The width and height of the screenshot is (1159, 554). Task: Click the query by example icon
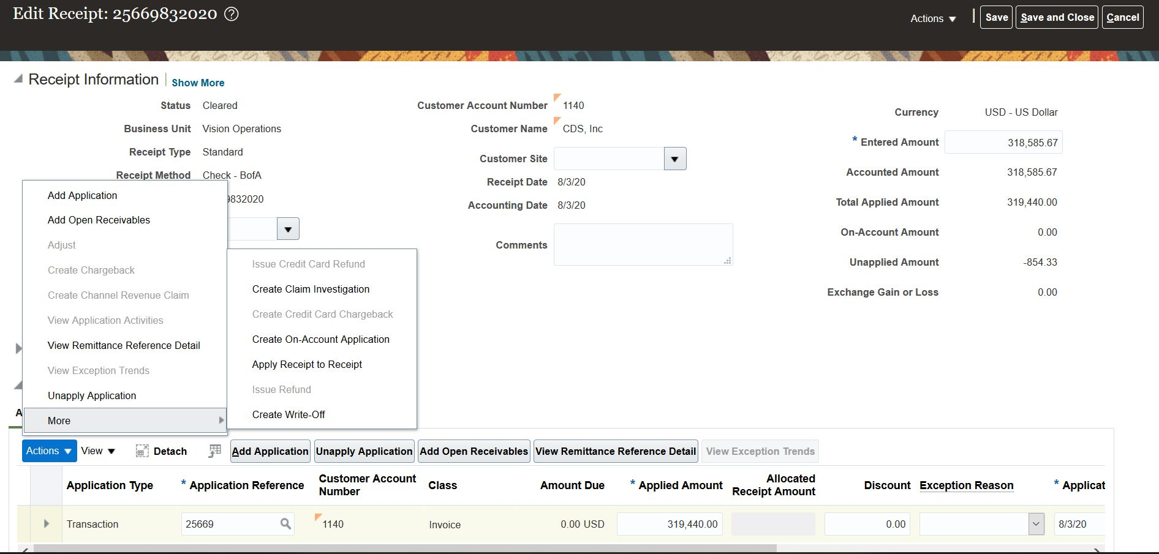(x=214, y=451)
